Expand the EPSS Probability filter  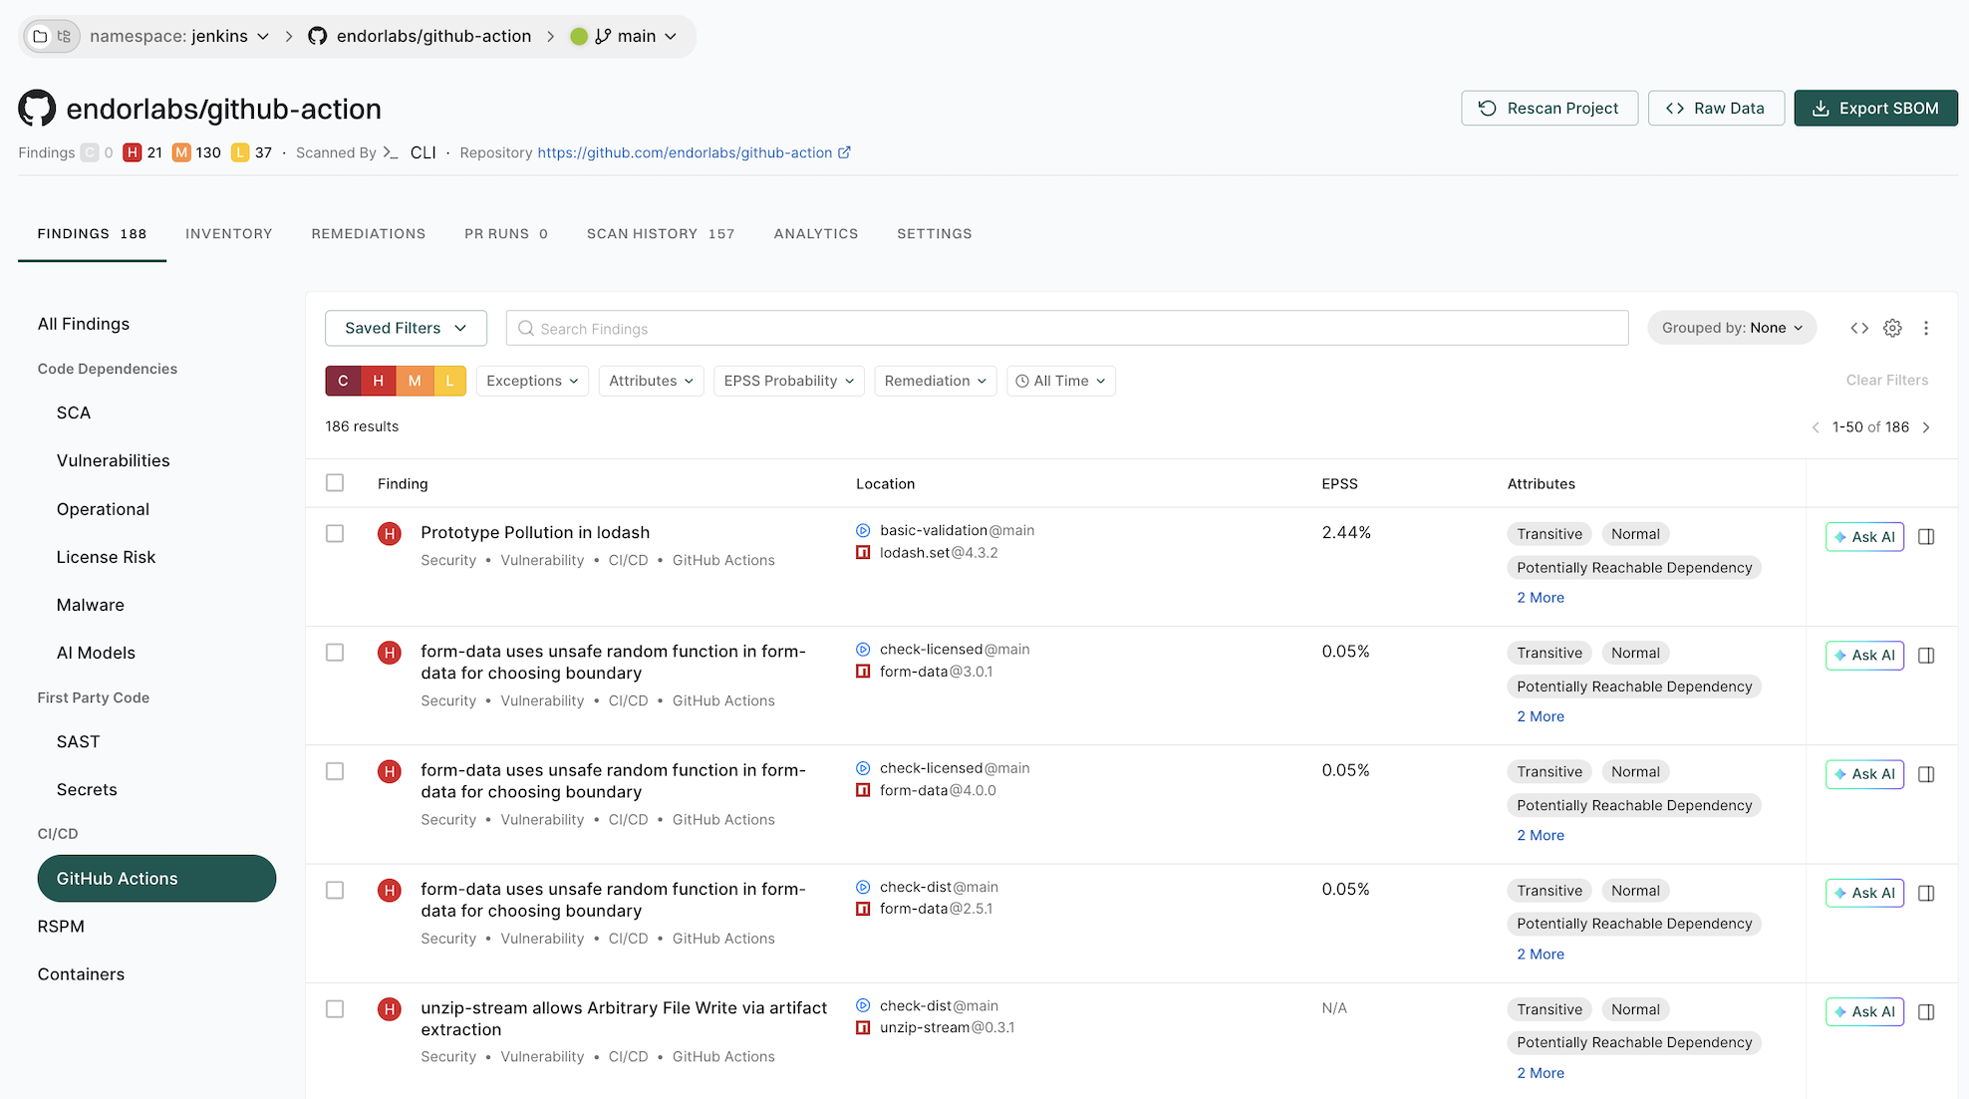(788, 381)
